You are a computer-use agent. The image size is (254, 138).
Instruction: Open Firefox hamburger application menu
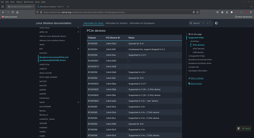pos(251,12)
